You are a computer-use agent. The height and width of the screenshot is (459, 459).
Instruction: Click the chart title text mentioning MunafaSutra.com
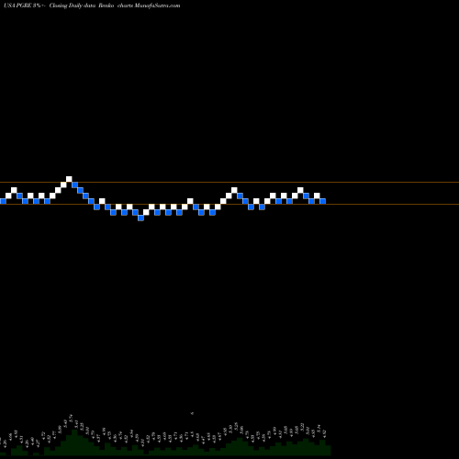click(92, 6)
